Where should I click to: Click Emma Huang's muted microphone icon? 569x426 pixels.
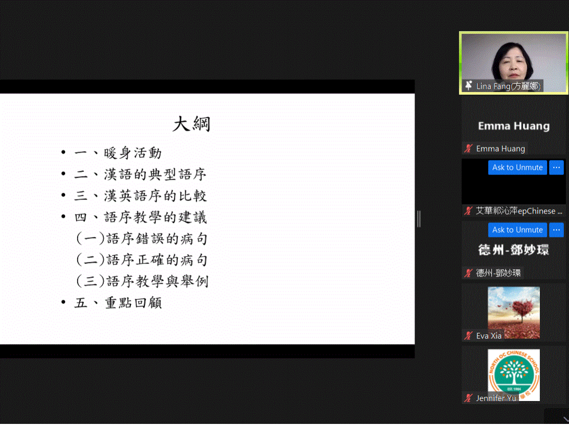pyautogui.click(x=468, y=148)
